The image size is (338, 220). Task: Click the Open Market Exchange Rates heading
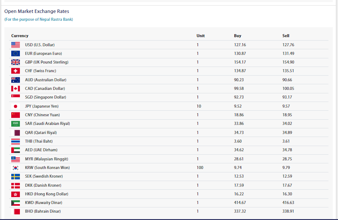37,11
